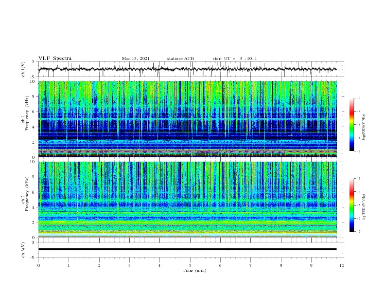Click the upper color bar beside ch.1
The width and height of the screenshot is (385, 298).
[351, 124]
